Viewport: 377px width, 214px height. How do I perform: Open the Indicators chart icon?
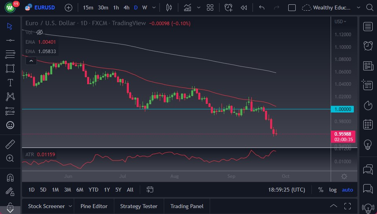click(187, 7)
